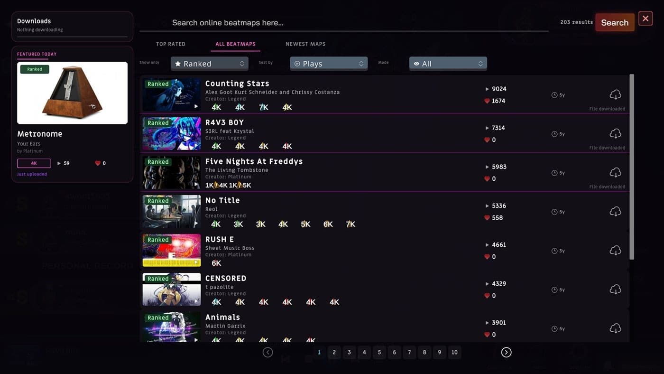
Task: Download the Animals beatmap via cloud icon
Action: click(x=615, y=328)
